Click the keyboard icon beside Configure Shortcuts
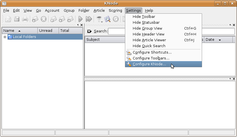This screenshot has width=237, height=137. [x=129, y=52]
